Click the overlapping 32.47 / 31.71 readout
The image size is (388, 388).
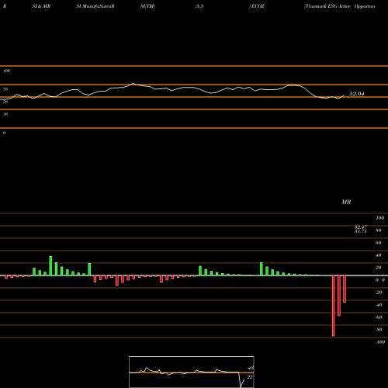tap(361, 229)
